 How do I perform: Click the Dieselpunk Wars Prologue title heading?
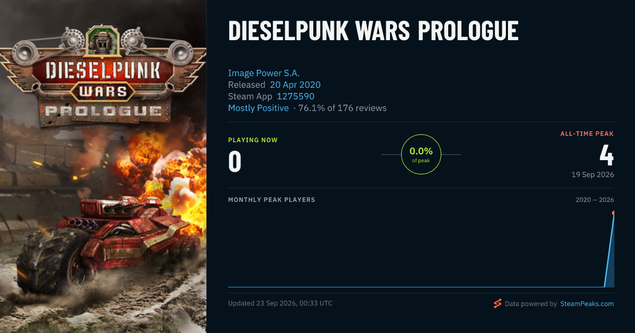pos(373,32)
